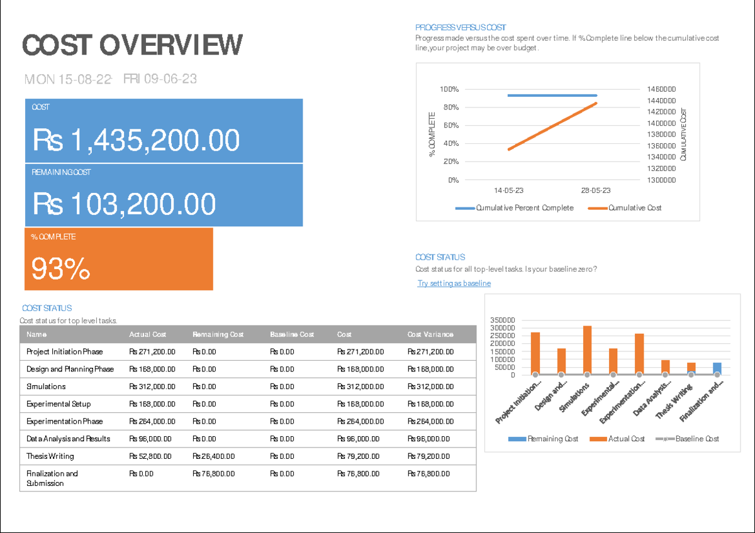Image resolution: width=755 pixels, height=533 pixels.
Task: Click the orange cumulative cost line in chart
Action: click(x=552, y=126)
